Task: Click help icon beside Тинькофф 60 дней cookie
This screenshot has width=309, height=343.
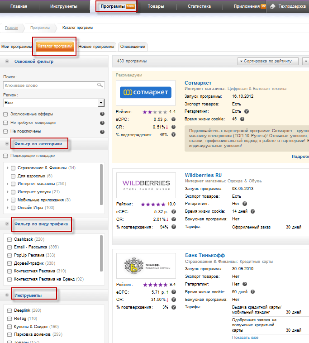Action: (x=252, y=291)
